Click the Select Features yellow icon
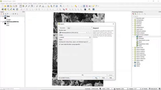Image resolution: width=161 pixels, height=90 pixels. pyautogui.click(x=76, y=6)
